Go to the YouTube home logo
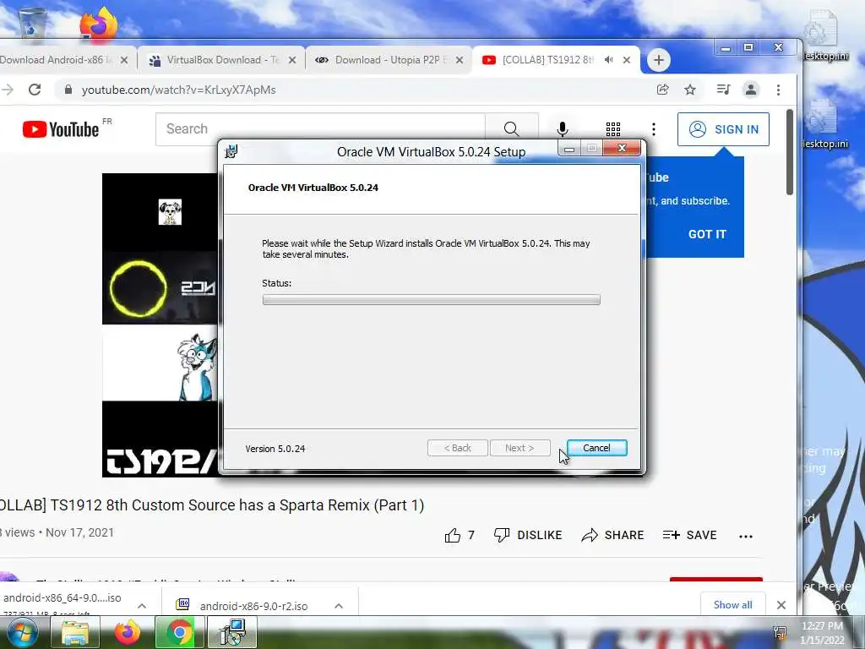The image size is (865, 649). pos(61,129)
